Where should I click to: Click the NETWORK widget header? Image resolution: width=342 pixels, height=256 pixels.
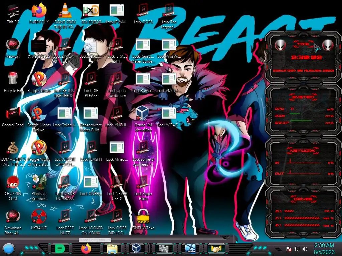[x=303, y=151]
